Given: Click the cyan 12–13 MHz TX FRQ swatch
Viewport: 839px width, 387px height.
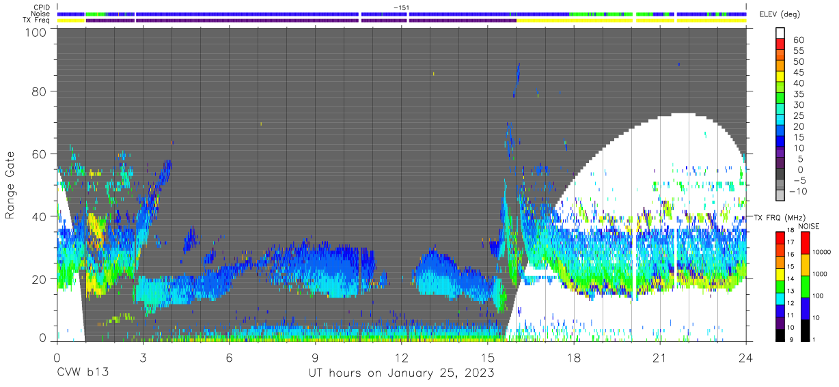Looking at the screenshot, I should pos(781,298).
